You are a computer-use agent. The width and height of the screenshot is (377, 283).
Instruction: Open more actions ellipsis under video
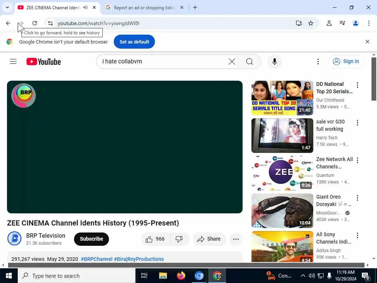236,239
